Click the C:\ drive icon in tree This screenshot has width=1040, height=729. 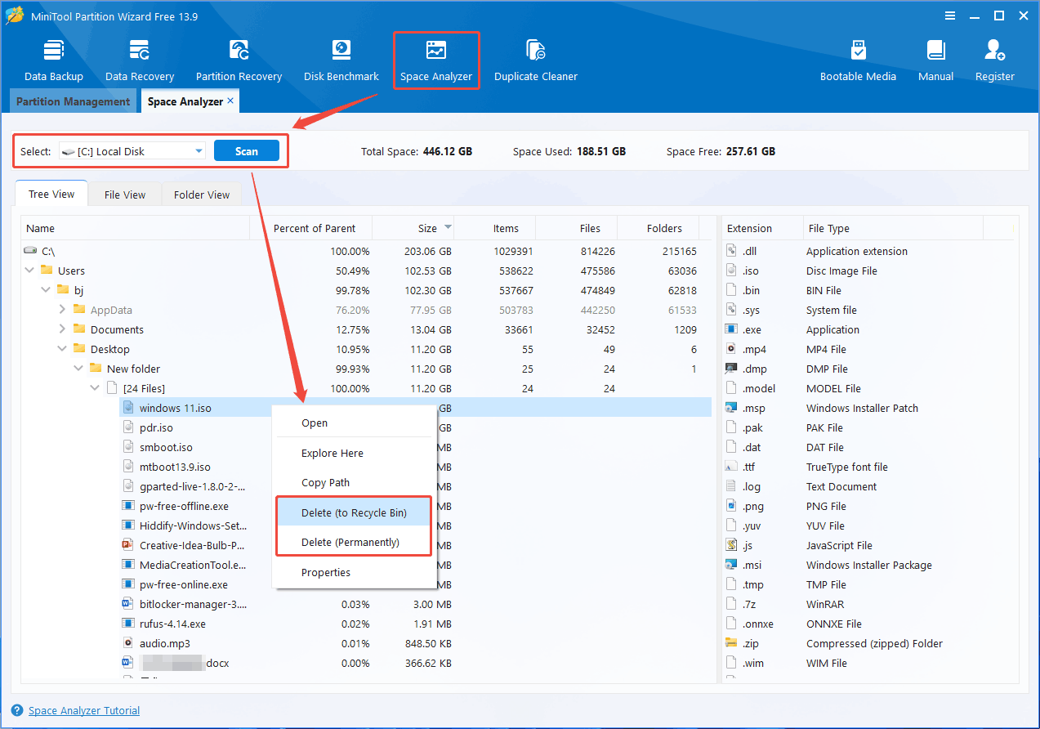pos(30,251)
